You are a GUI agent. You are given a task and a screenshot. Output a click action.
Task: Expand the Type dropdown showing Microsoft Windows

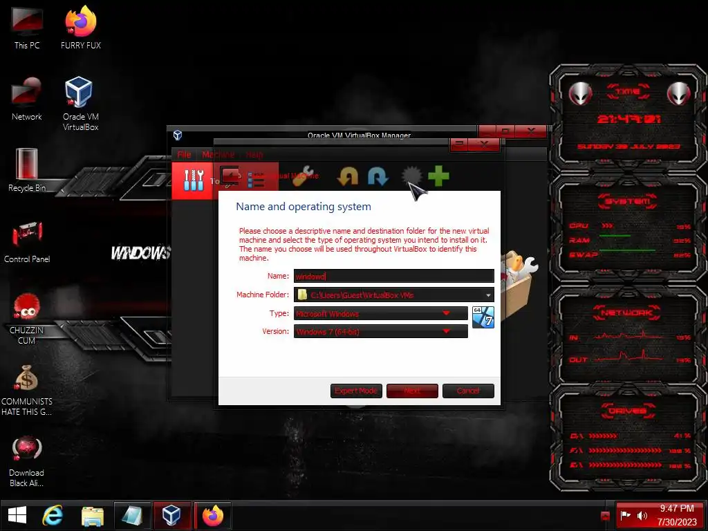coord(381,313)
